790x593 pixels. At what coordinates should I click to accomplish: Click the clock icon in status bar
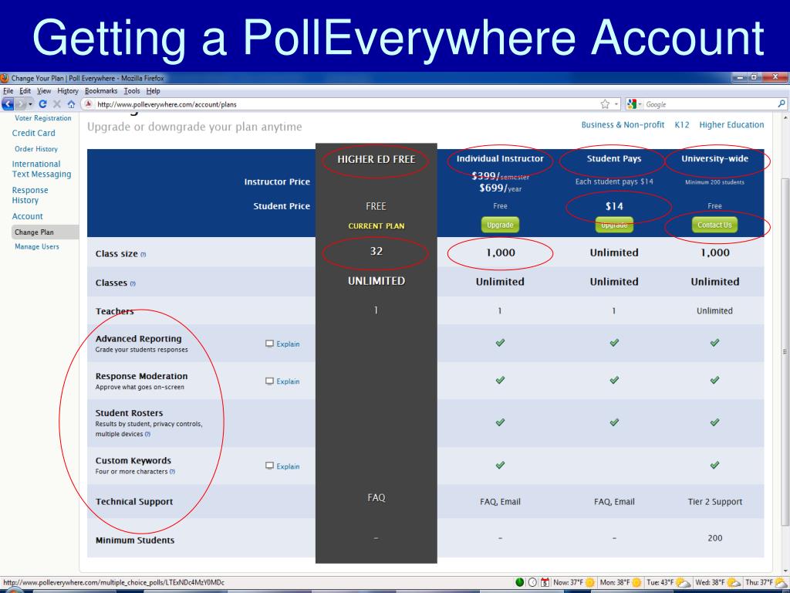click(532, 582)
